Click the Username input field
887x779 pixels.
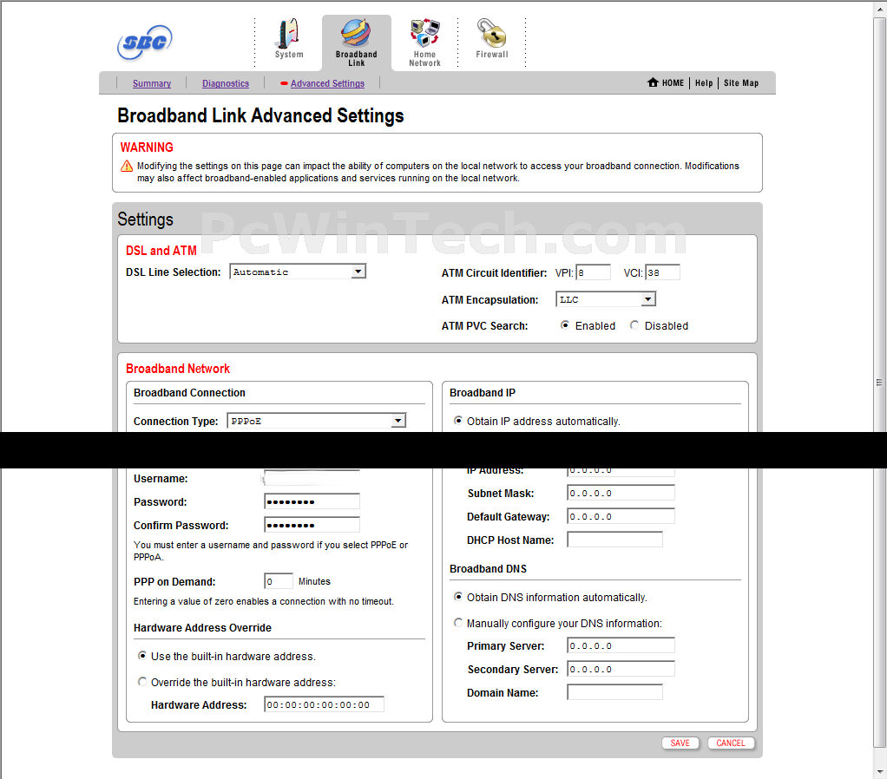coord(312,478)
